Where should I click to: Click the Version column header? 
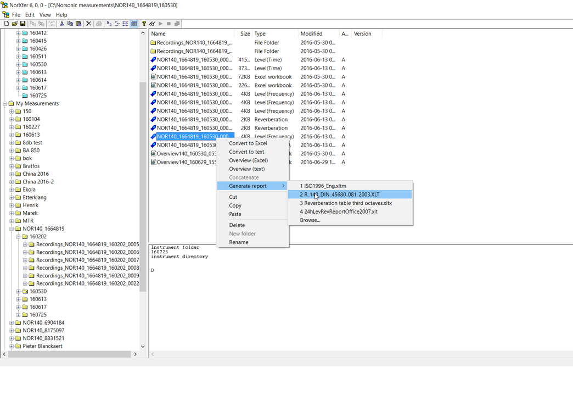367,34
